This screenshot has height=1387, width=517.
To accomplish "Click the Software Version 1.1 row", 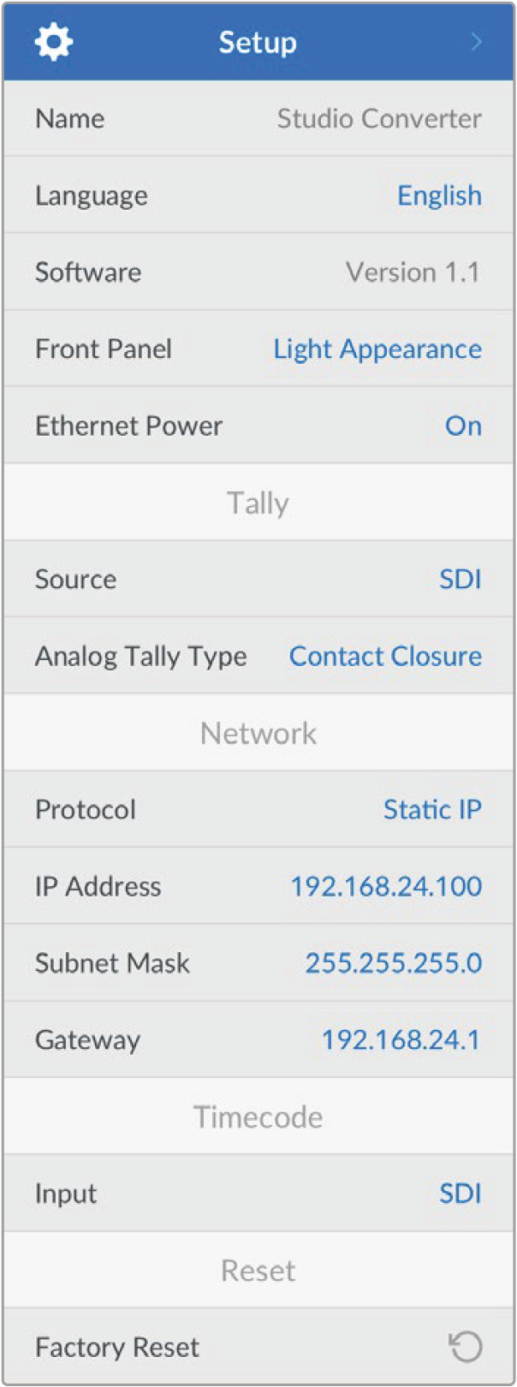I will point(413,272).
